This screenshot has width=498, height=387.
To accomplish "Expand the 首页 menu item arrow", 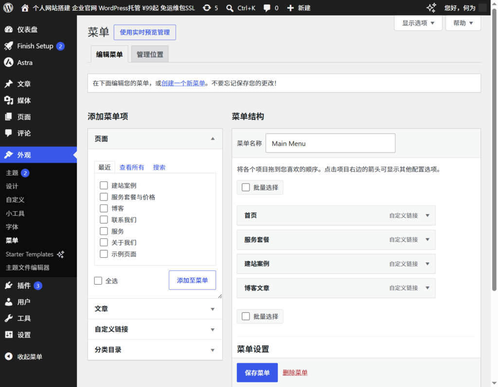I will coord(427,216).
